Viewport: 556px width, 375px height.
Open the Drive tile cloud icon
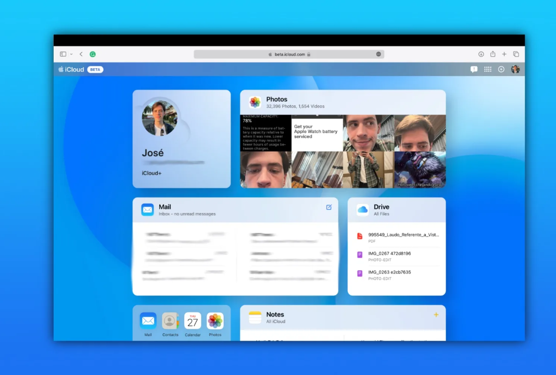(x=362, y=210)
